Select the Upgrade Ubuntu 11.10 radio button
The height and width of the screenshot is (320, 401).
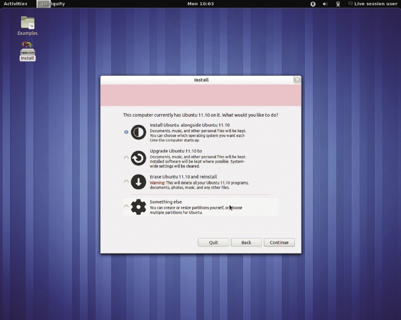coord(126,158)
